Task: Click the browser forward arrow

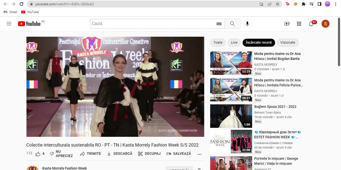Action: tap(13, 4)
